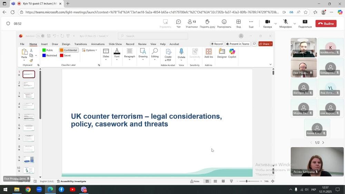This screenshot has height=194, width=345.
Task: Click the orange Confidential classifier label
Action: coord(68,50)
